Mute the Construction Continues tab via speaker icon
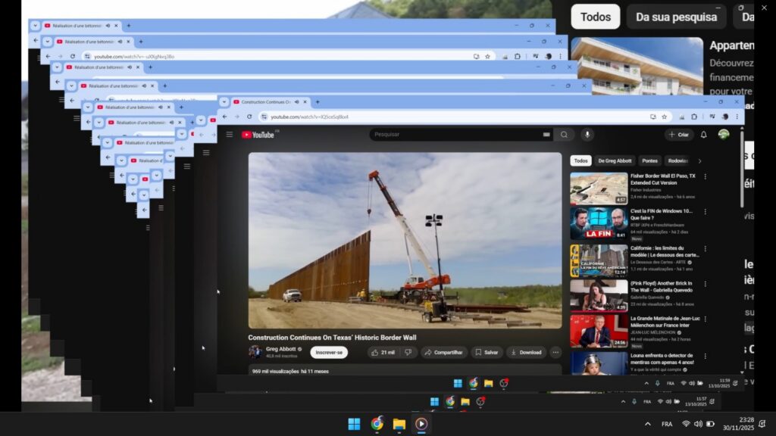 pos(296,101)
